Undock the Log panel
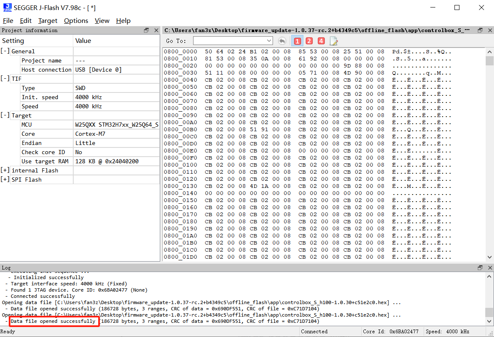This screenshot has height=337, width=494. 480,268
